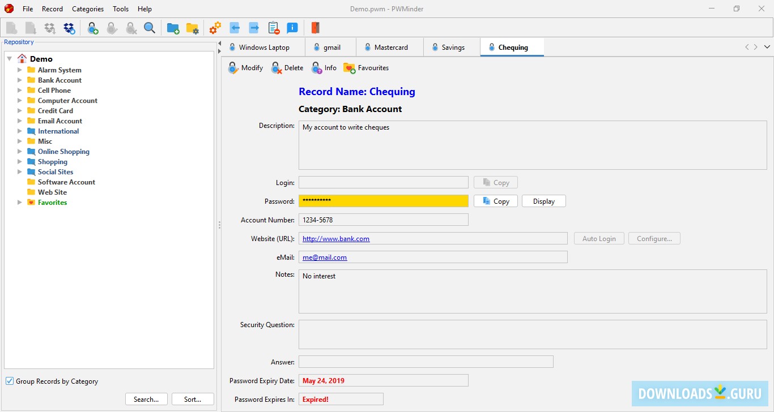The height and width of the screenshot is (412, 774).
Task: Open Dropbox sync settings in the toolbar
Action: [69, 27]
